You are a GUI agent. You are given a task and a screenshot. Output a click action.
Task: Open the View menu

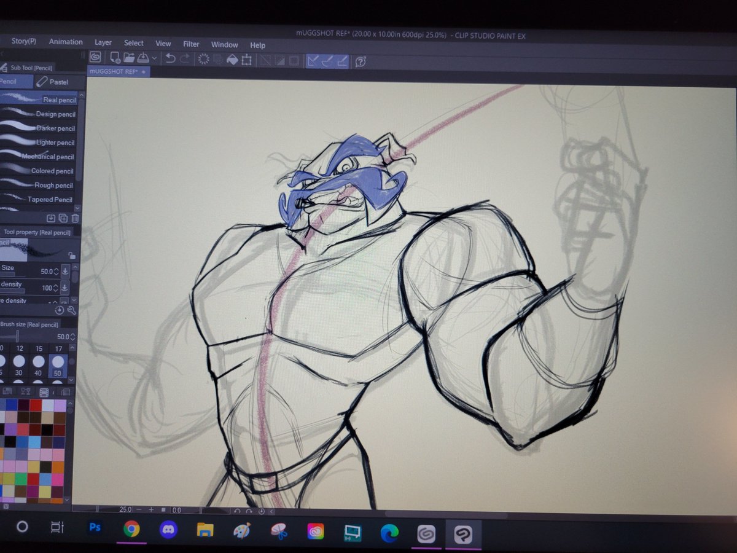point(163,44)
